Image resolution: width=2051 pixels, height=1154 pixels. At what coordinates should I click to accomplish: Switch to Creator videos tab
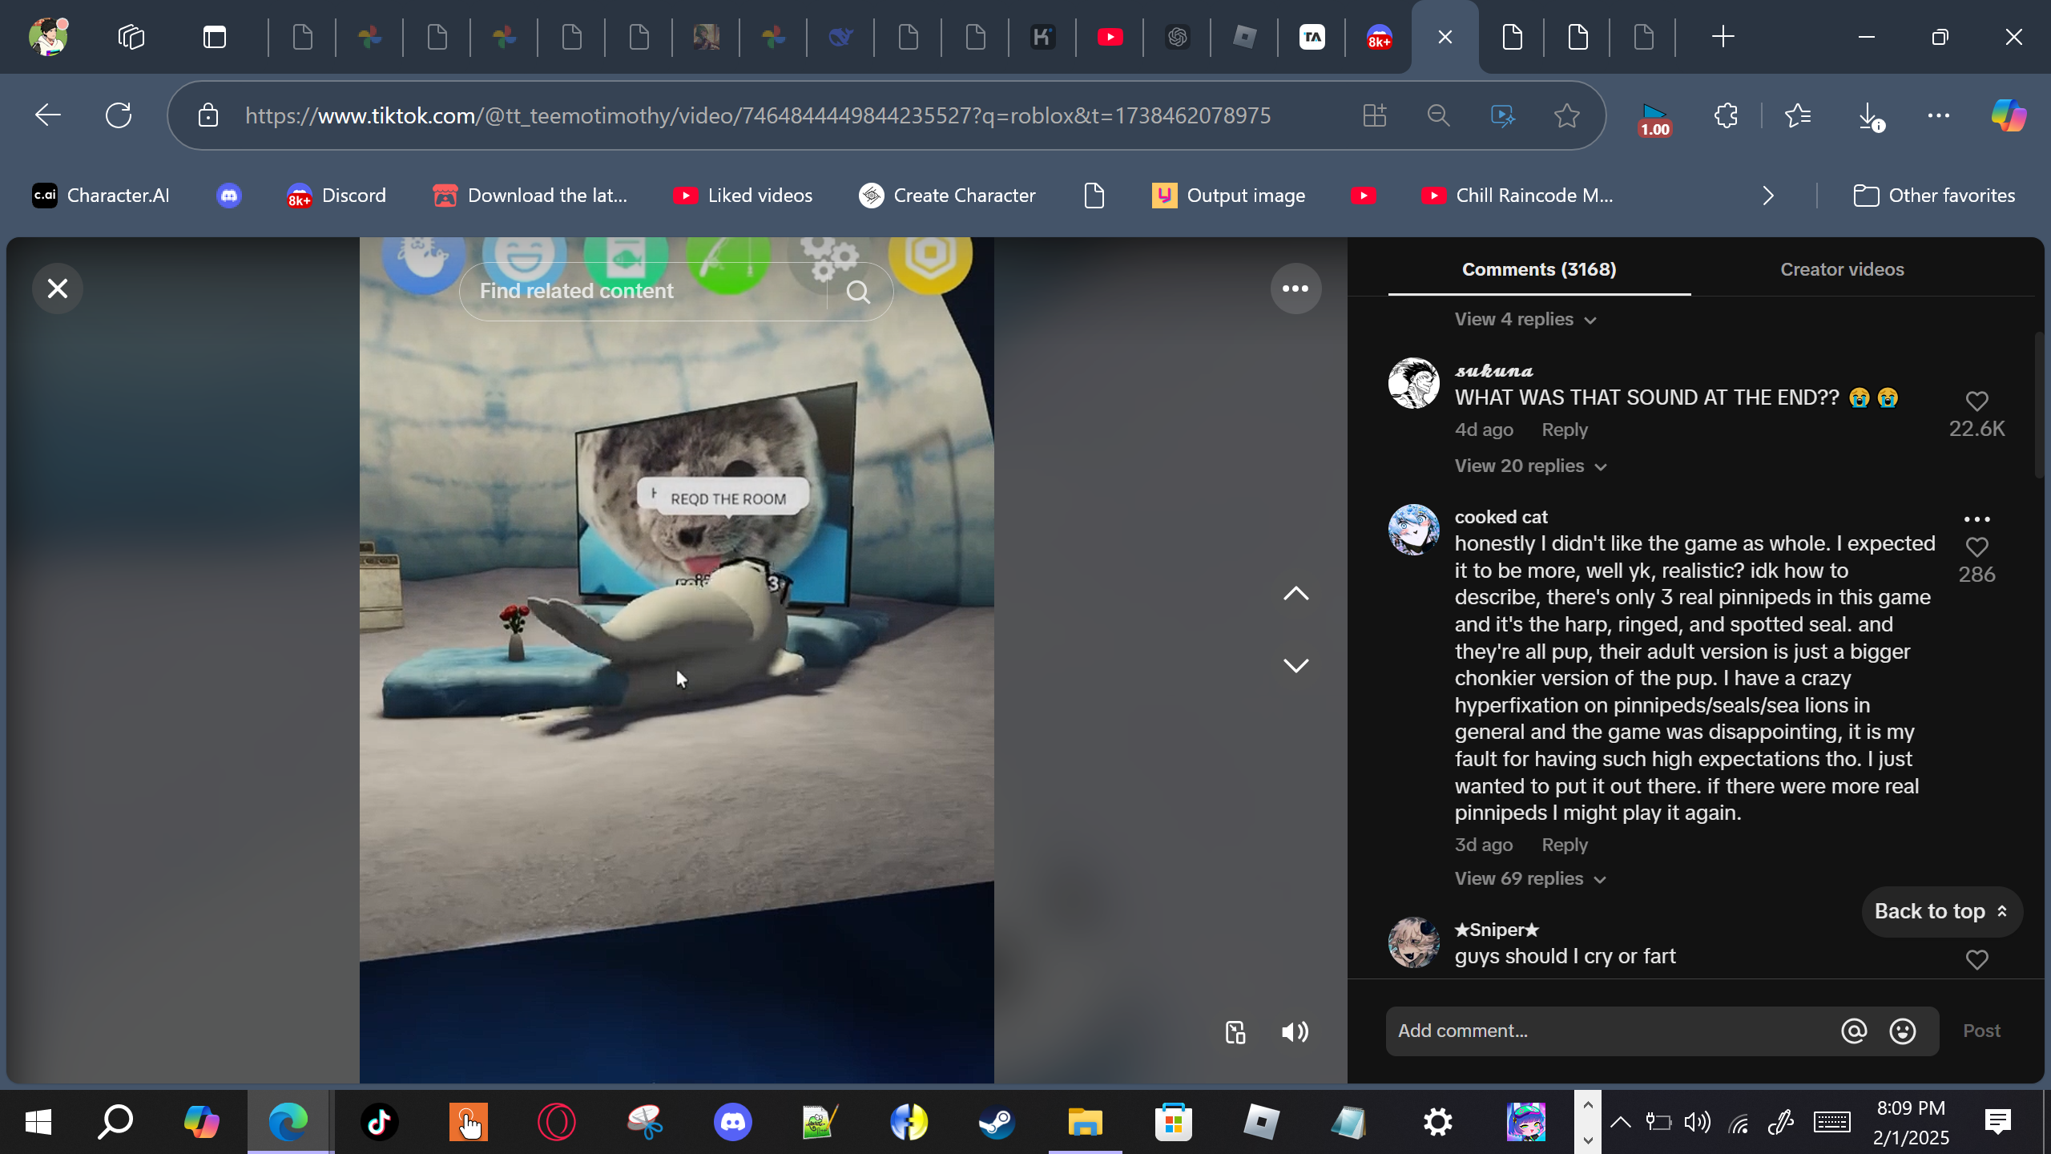1842,270
